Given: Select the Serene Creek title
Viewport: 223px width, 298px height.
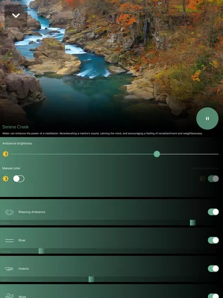Looking at the screenshot, I should (x=15, y=127).
